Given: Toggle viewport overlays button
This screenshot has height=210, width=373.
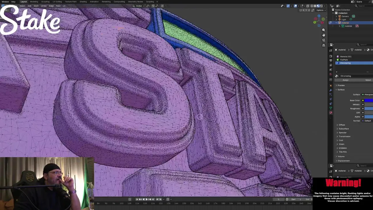Looking at the screenshot, I should (x=295, y=6).
